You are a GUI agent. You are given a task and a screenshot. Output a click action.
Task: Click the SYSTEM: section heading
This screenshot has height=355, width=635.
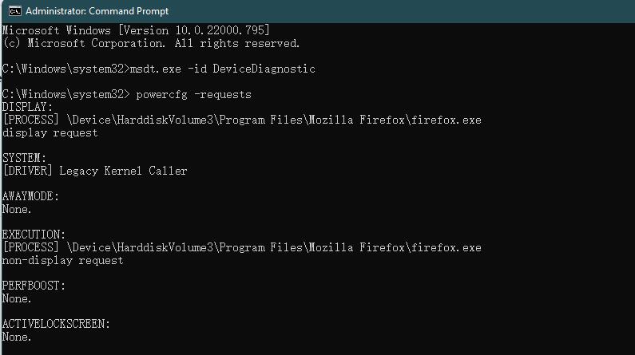point(24,158)
